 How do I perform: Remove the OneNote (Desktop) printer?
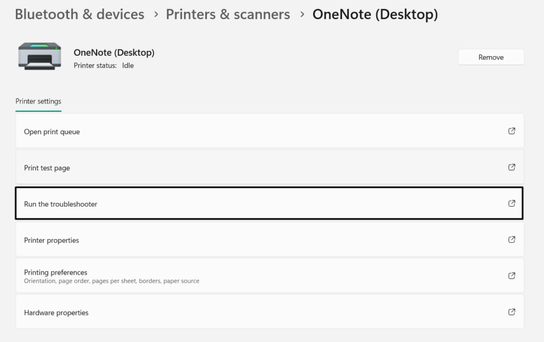click(491, 57)
